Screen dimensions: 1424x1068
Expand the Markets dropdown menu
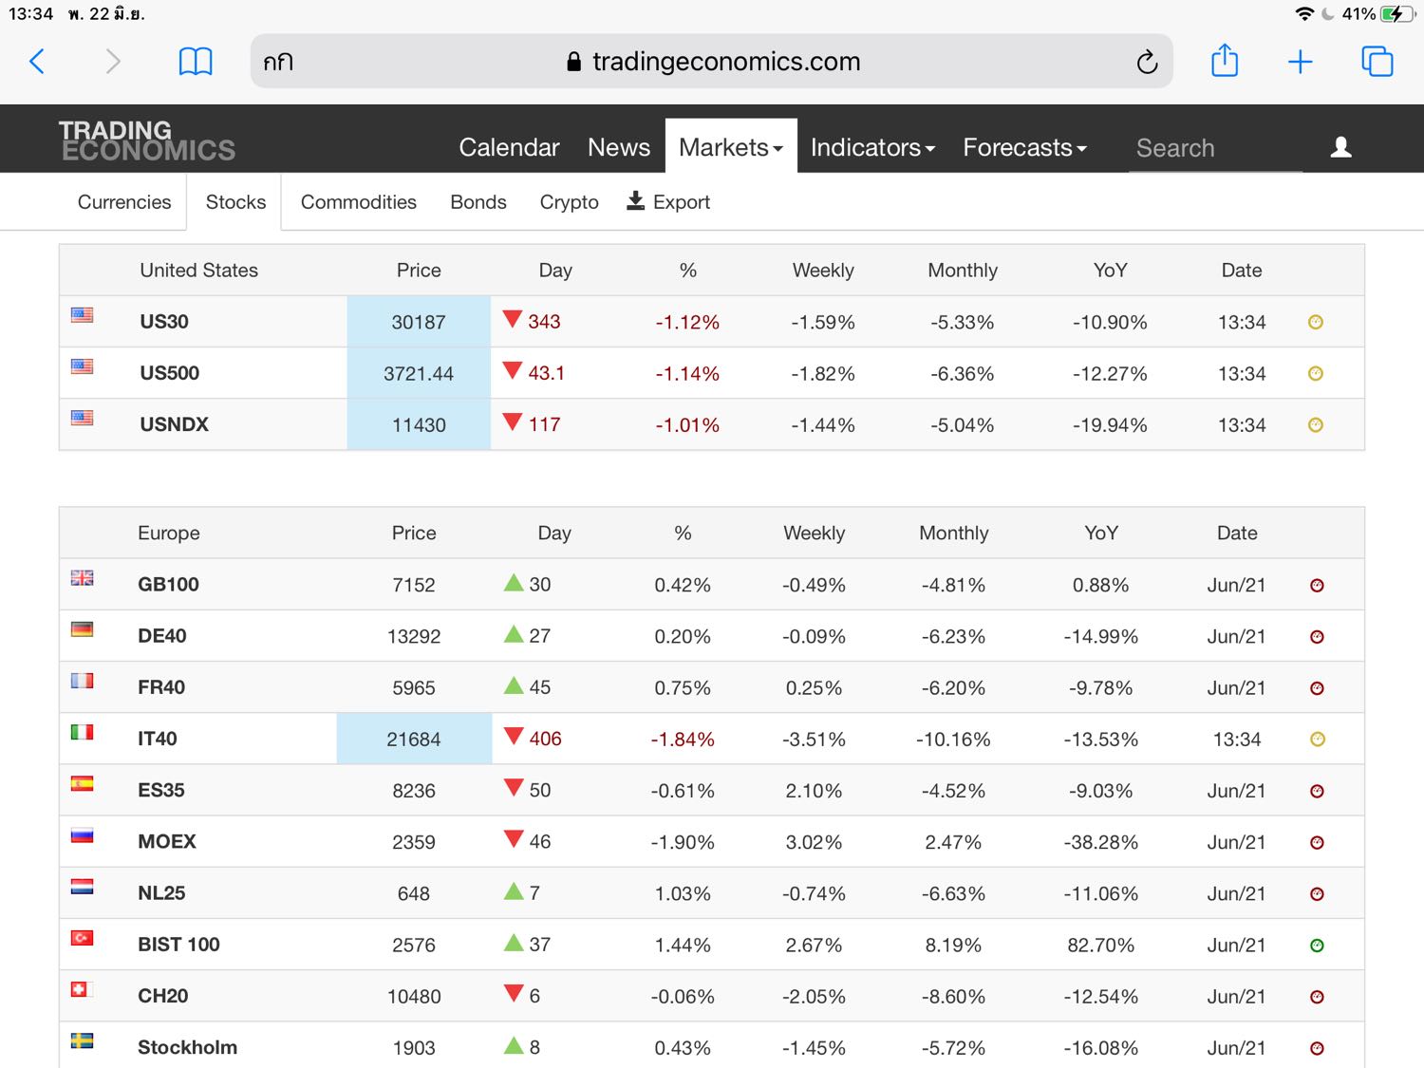coord(731,147)
